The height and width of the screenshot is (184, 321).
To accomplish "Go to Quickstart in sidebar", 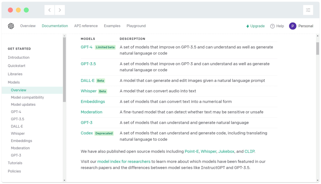I will [x=17, y=66].
